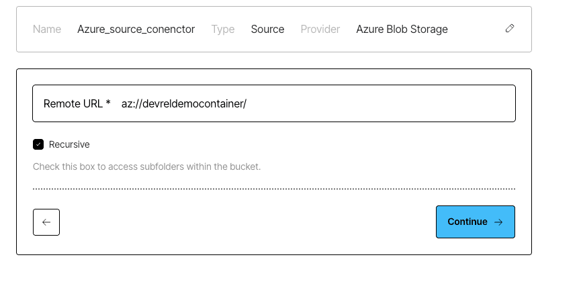The height and width of the screenshot is (286, 581).
Task: Click the Name label in summary card
Action: pyautogui.click(x=47, y=30)
